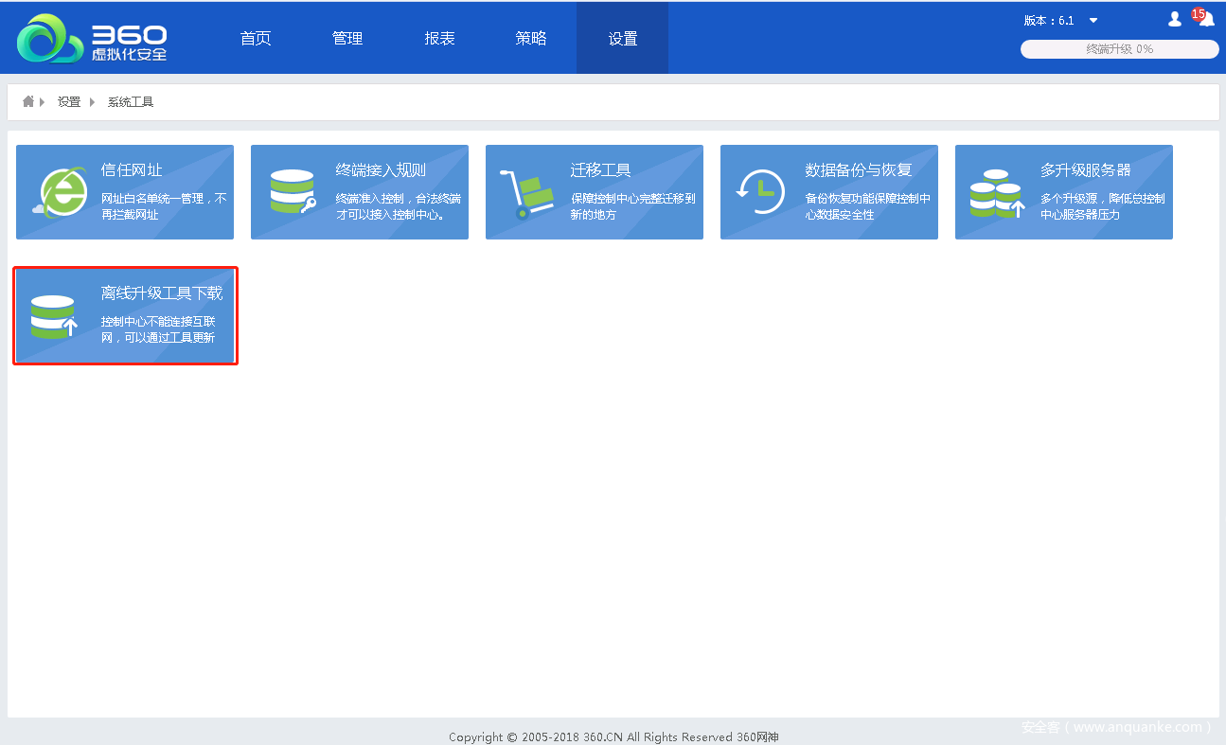Screen dimensions: 1226x745
Task: Open the 报表 menu
Action: 439,39
